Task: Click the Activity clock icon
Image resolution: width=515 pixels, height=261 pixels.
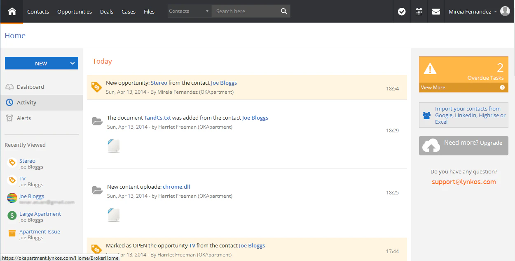Action: click(9, 102)
